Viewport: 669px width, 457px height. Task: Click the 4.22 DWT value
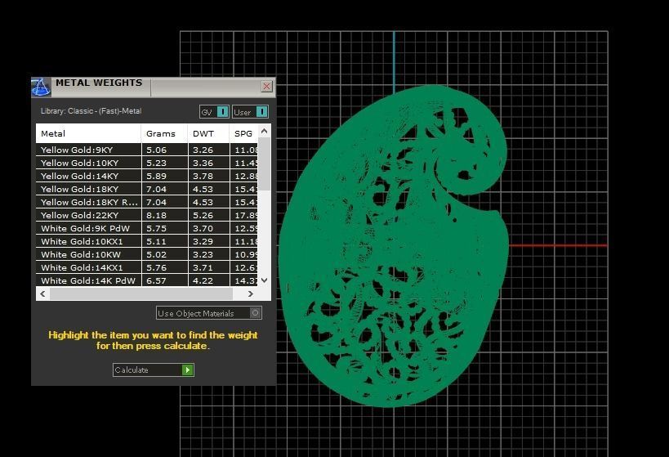[203, 280]
